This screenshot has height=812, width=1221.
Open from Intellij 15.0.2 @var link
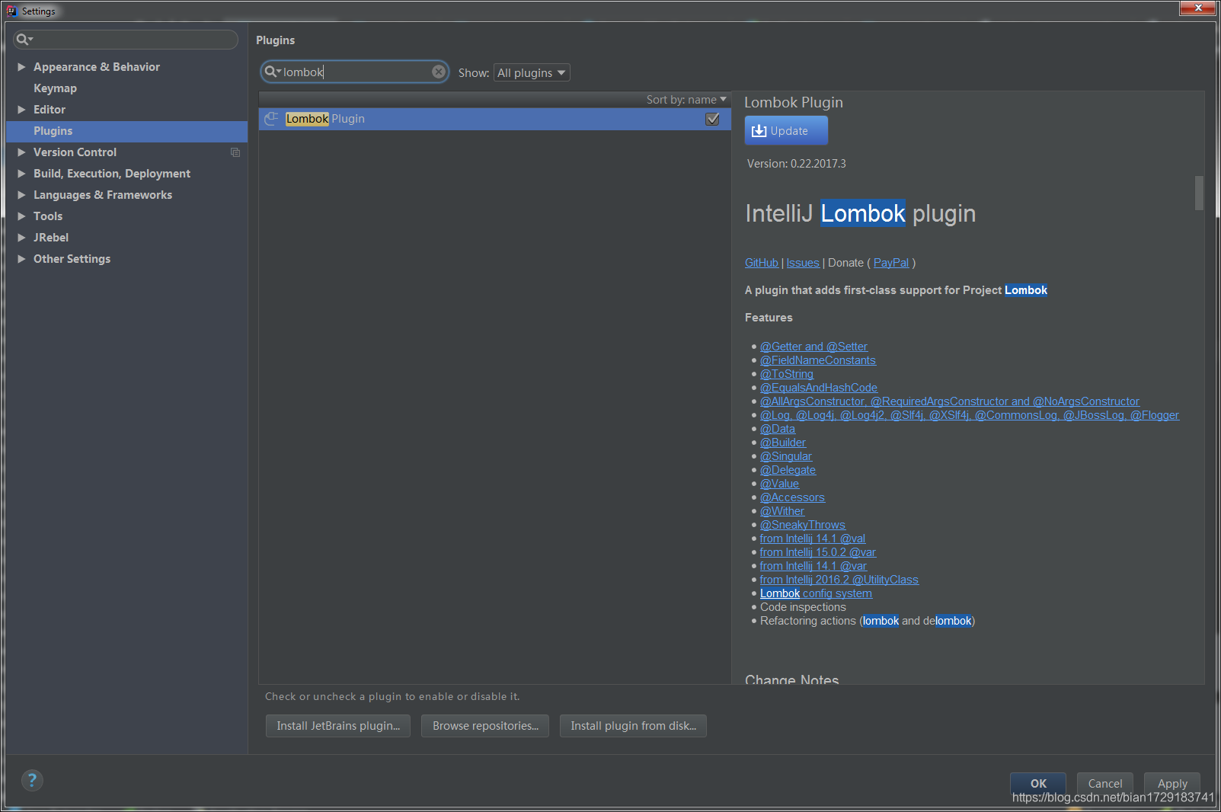[818, 552]
